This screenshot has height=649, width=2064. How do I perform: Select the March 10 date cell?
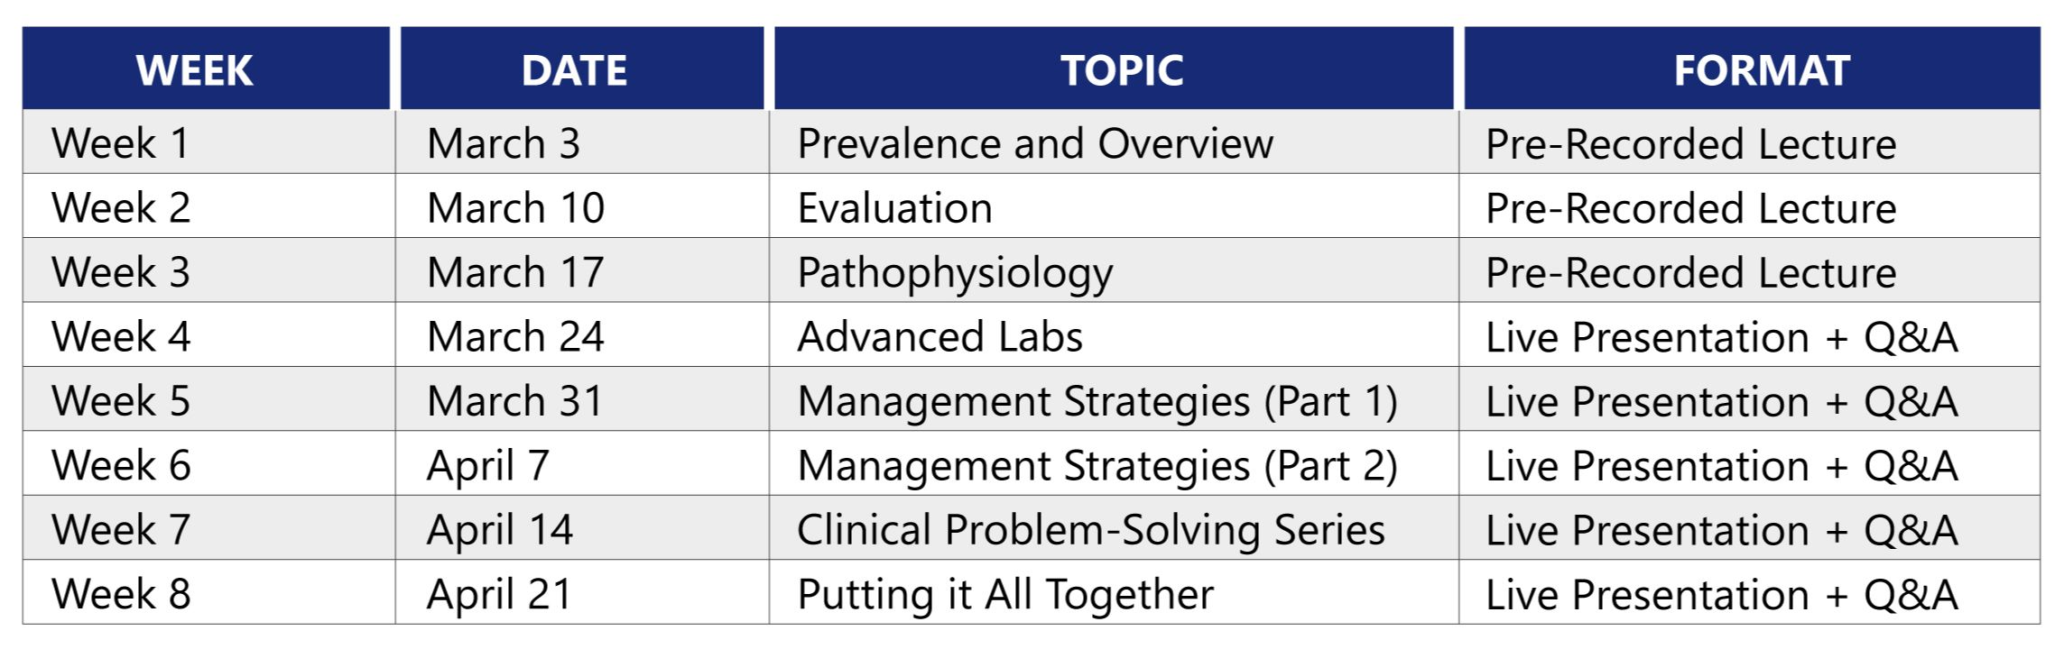pos(582,206)
